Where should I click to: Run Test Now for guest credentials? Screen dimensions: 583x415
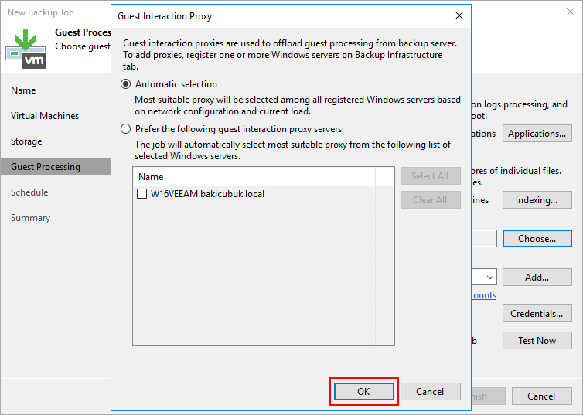537,341
